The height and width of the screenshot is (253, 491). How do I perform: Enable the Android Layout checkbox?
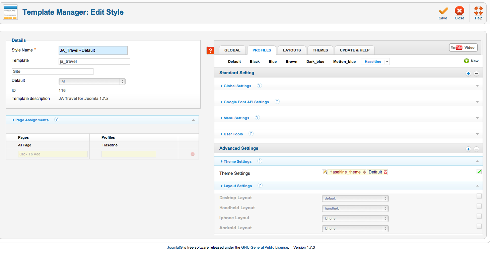(479, 226)
